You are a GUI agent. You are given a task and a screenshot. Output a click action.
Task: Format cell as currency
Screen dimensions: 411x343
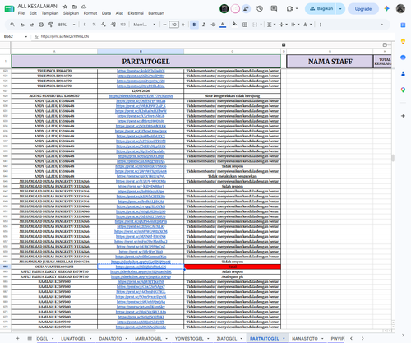pos(85,25)
